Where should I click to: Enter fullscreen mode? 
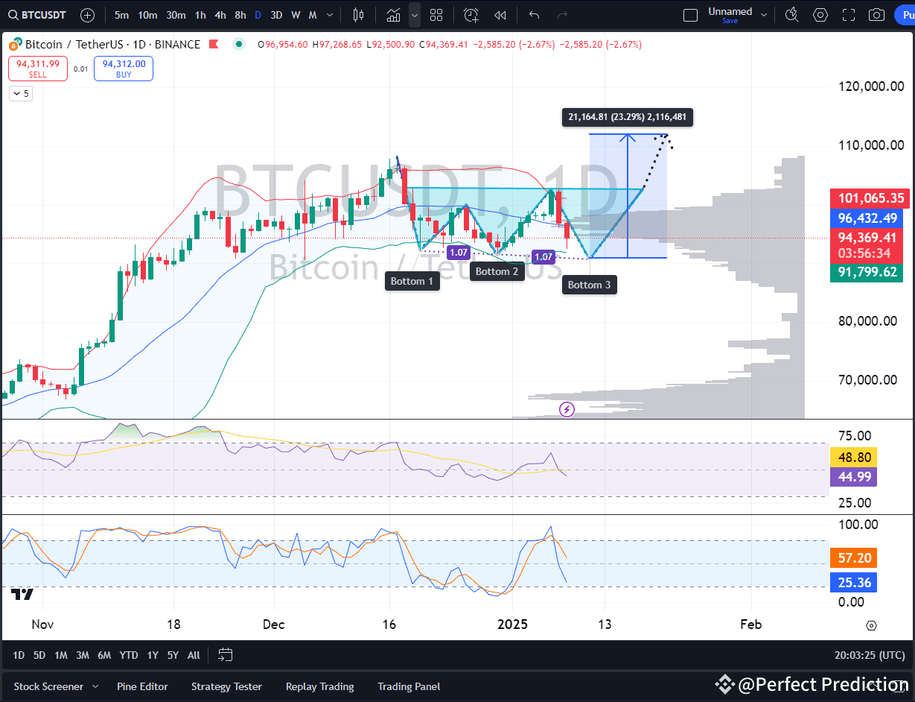pyautogui.click(x=849, y=15)
